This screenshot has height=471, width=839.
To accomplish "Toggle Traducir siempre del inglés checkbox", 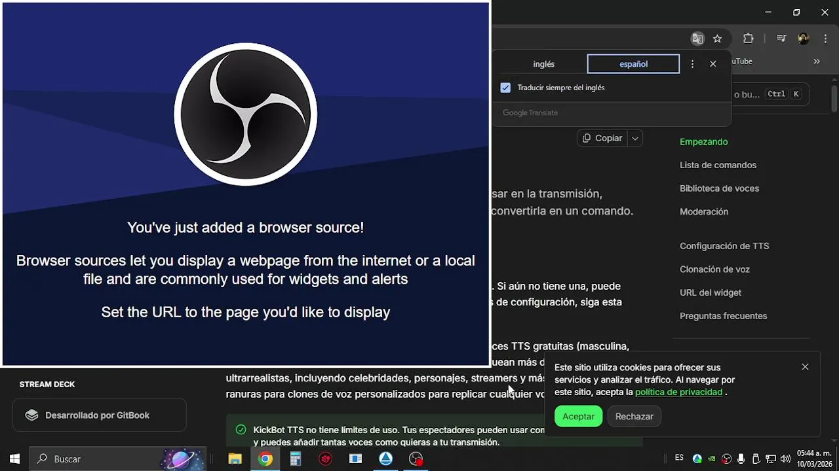I will [x=505, y=88].
